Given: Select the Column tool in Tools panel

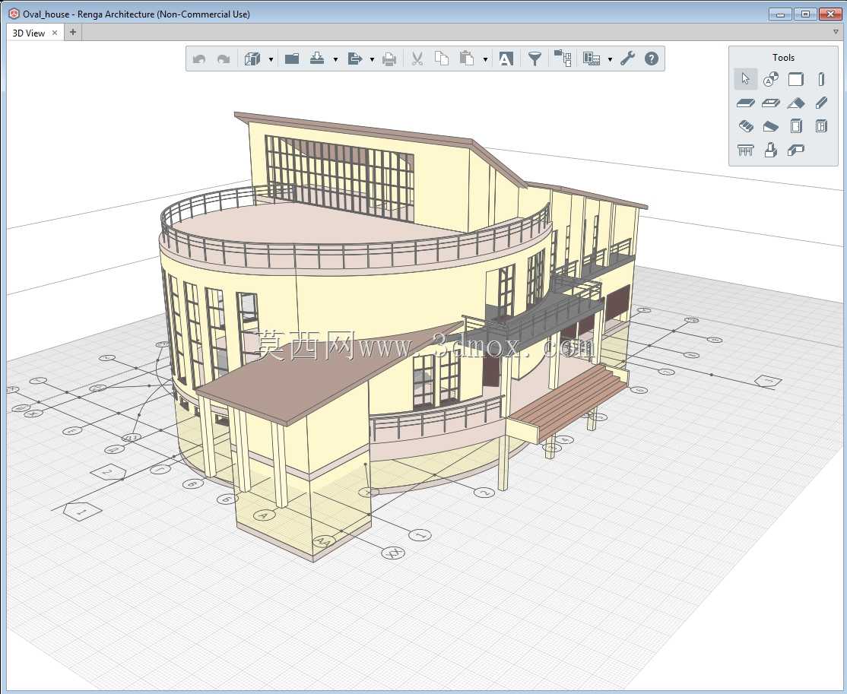Looking at the screenshot, I should click(821, 79).
